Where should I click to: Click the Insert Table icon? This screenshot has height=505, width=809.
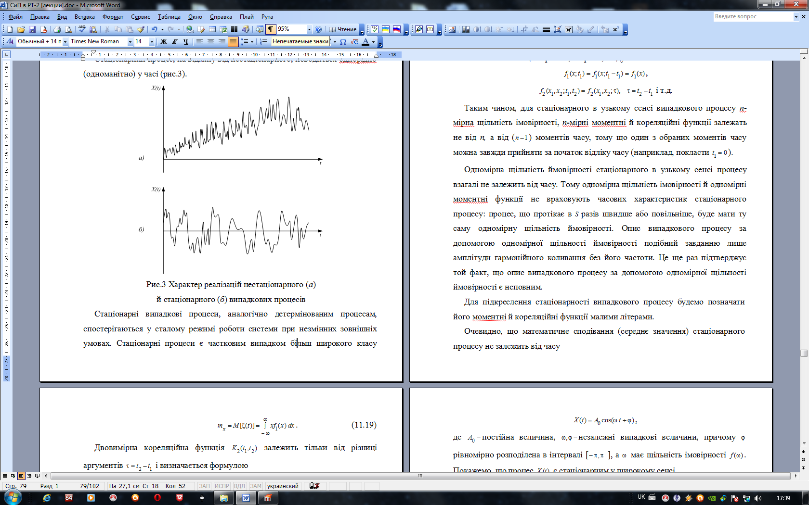(x=212, y=29)
